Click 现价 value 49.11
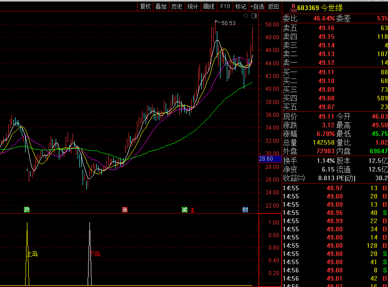Viewport: 388px width, 287px height. point(326,116)
